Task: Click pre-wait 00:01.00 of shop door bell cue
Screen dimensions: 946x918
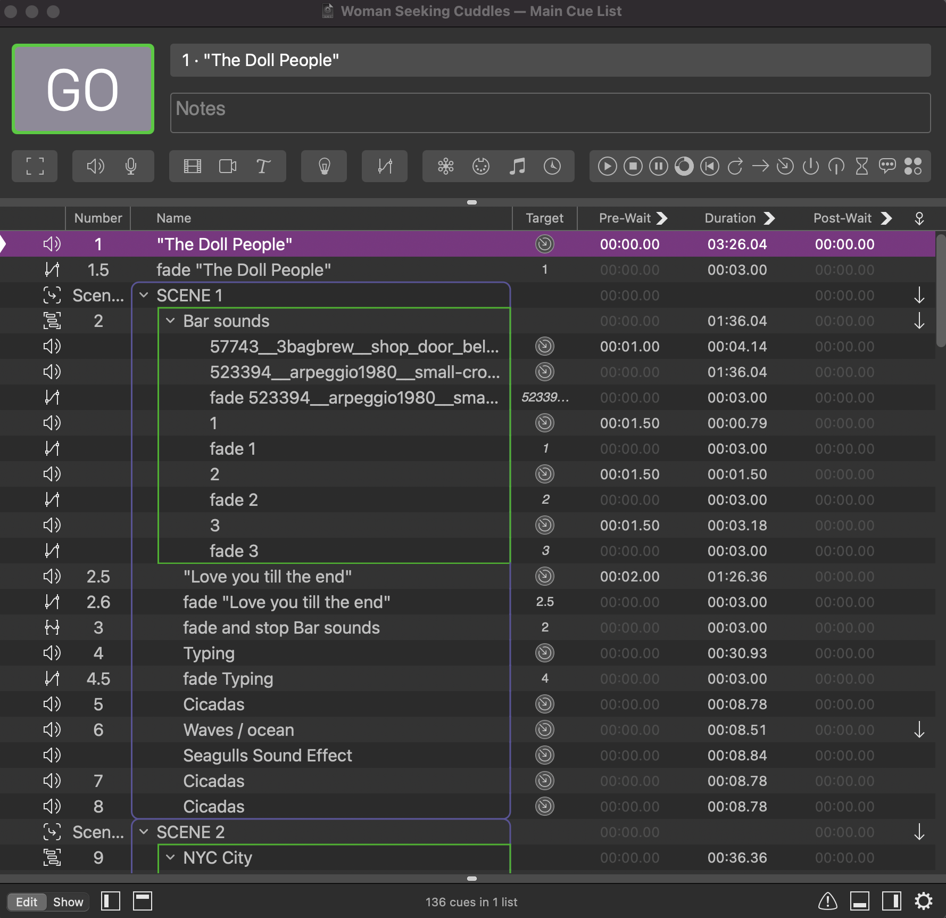Action: tap(630, 347)
